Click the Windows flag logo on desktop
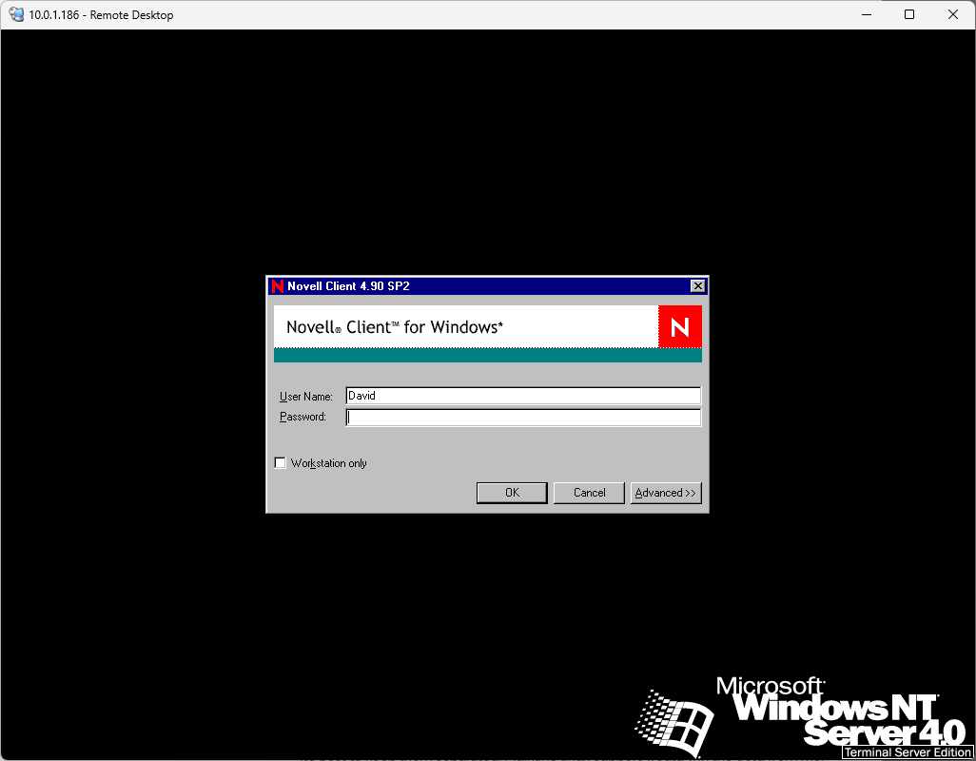 673,719
